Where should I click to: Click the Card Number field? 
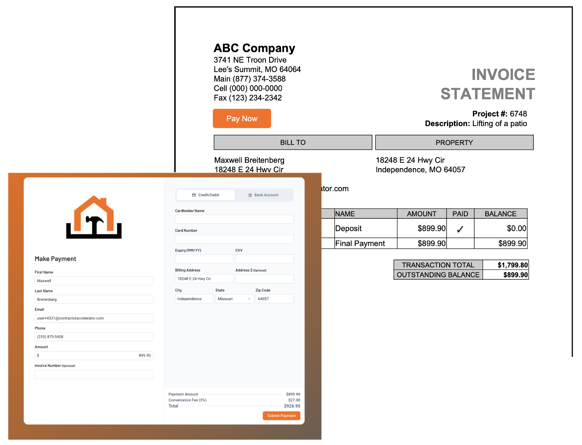234,239
